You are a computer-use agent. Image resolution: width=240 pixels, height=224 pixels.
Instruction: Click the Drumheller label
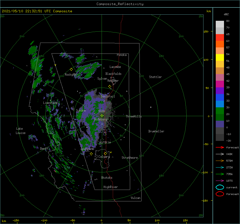point(156,131)
